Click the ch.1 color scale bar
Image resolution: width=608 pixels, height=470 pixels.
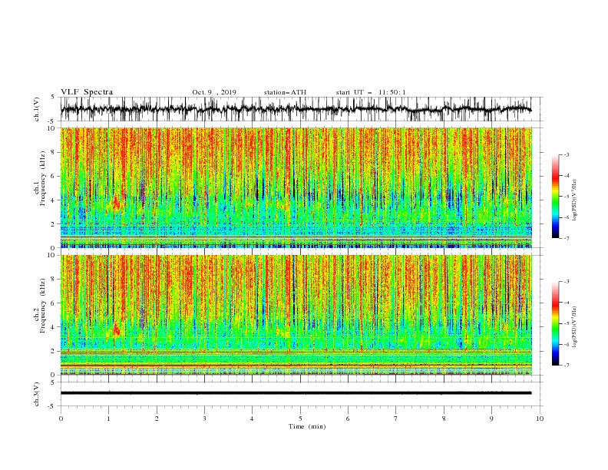tap(556, 197)
